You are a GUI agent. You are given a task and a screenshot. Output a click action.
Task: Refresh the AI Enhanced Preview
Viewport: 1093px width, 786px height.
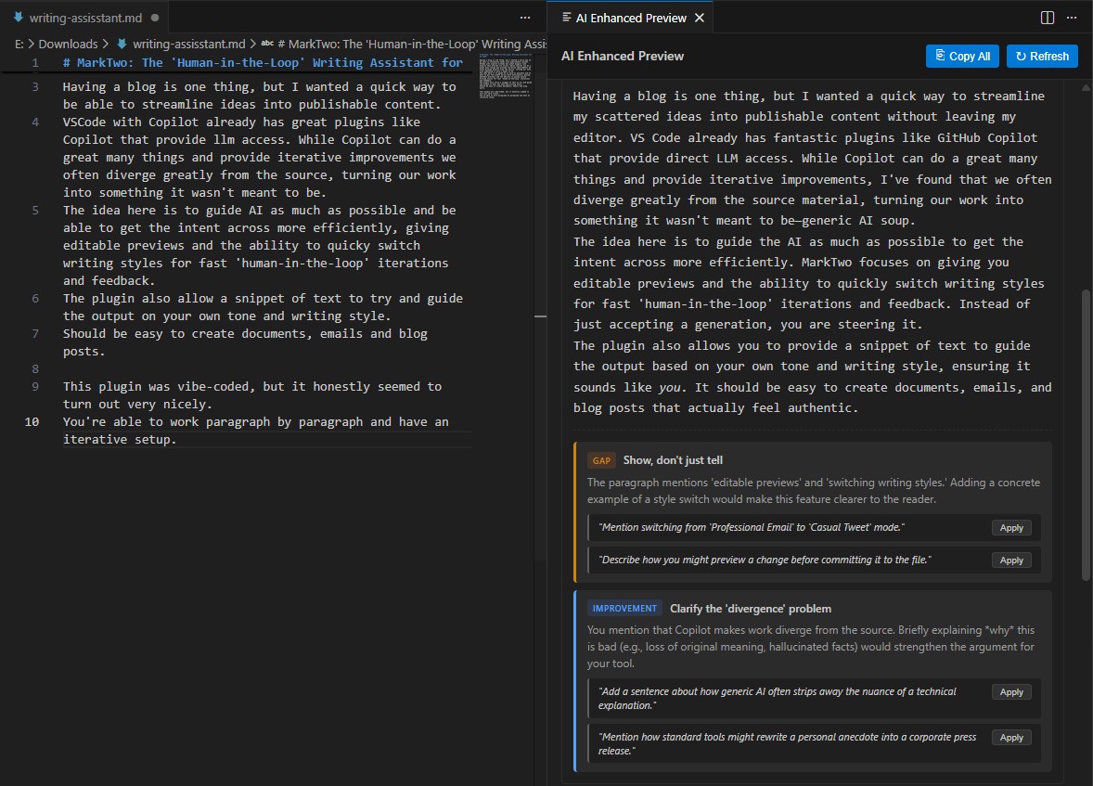point(1042,56)
